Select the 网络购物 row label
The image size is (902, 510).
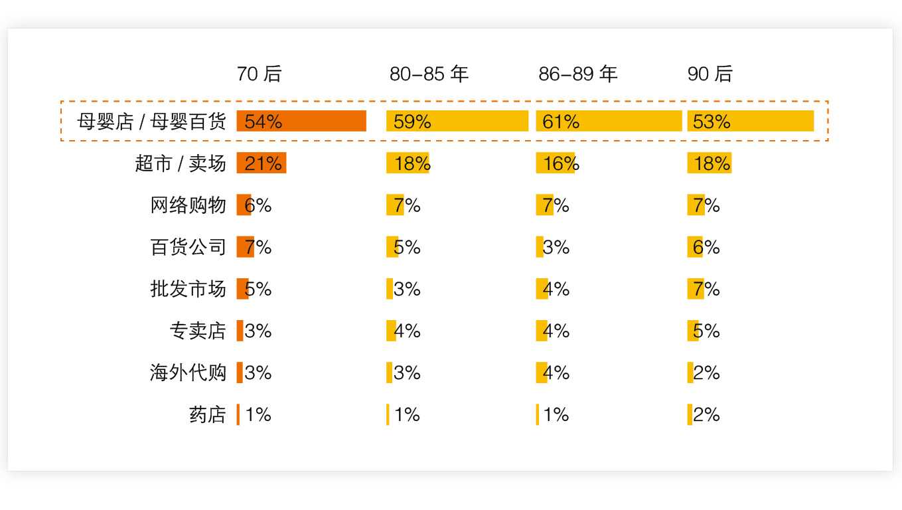[x=188, y=205]
